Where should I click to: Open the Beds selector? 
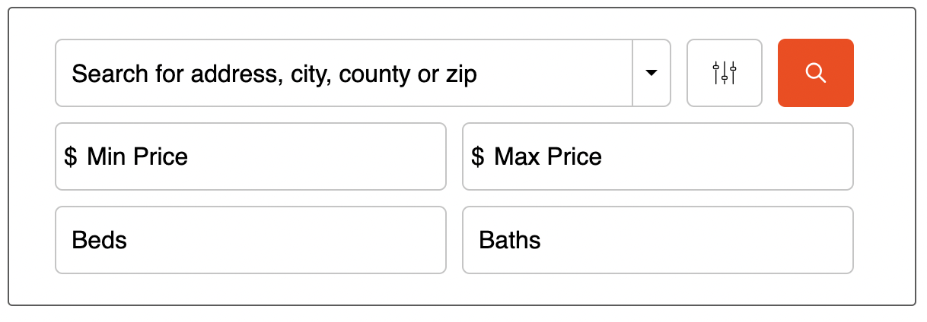click(x=250, y=240)
